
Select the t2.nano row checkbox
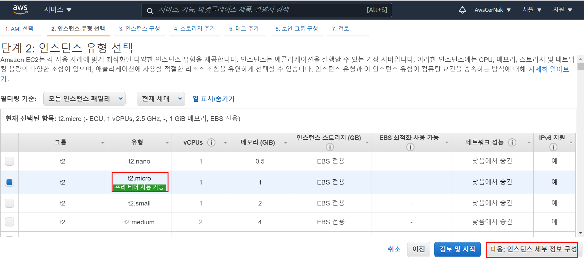(x=10, y=161)
